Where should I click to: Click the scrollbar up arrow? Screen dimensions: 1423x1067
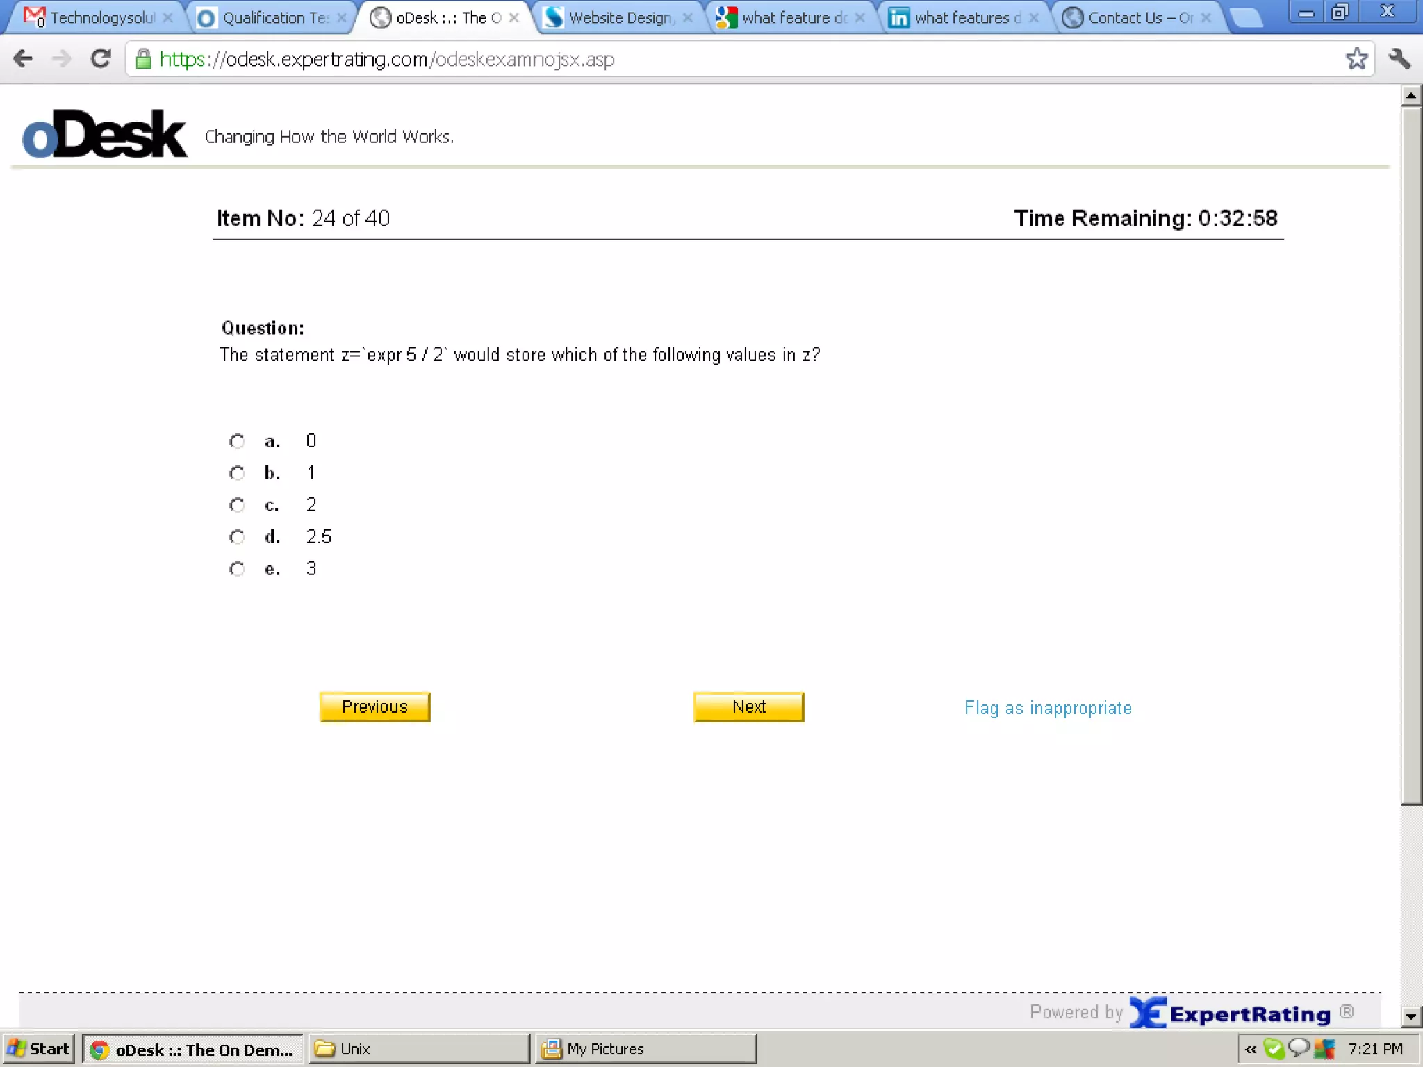pos(1410,96)
